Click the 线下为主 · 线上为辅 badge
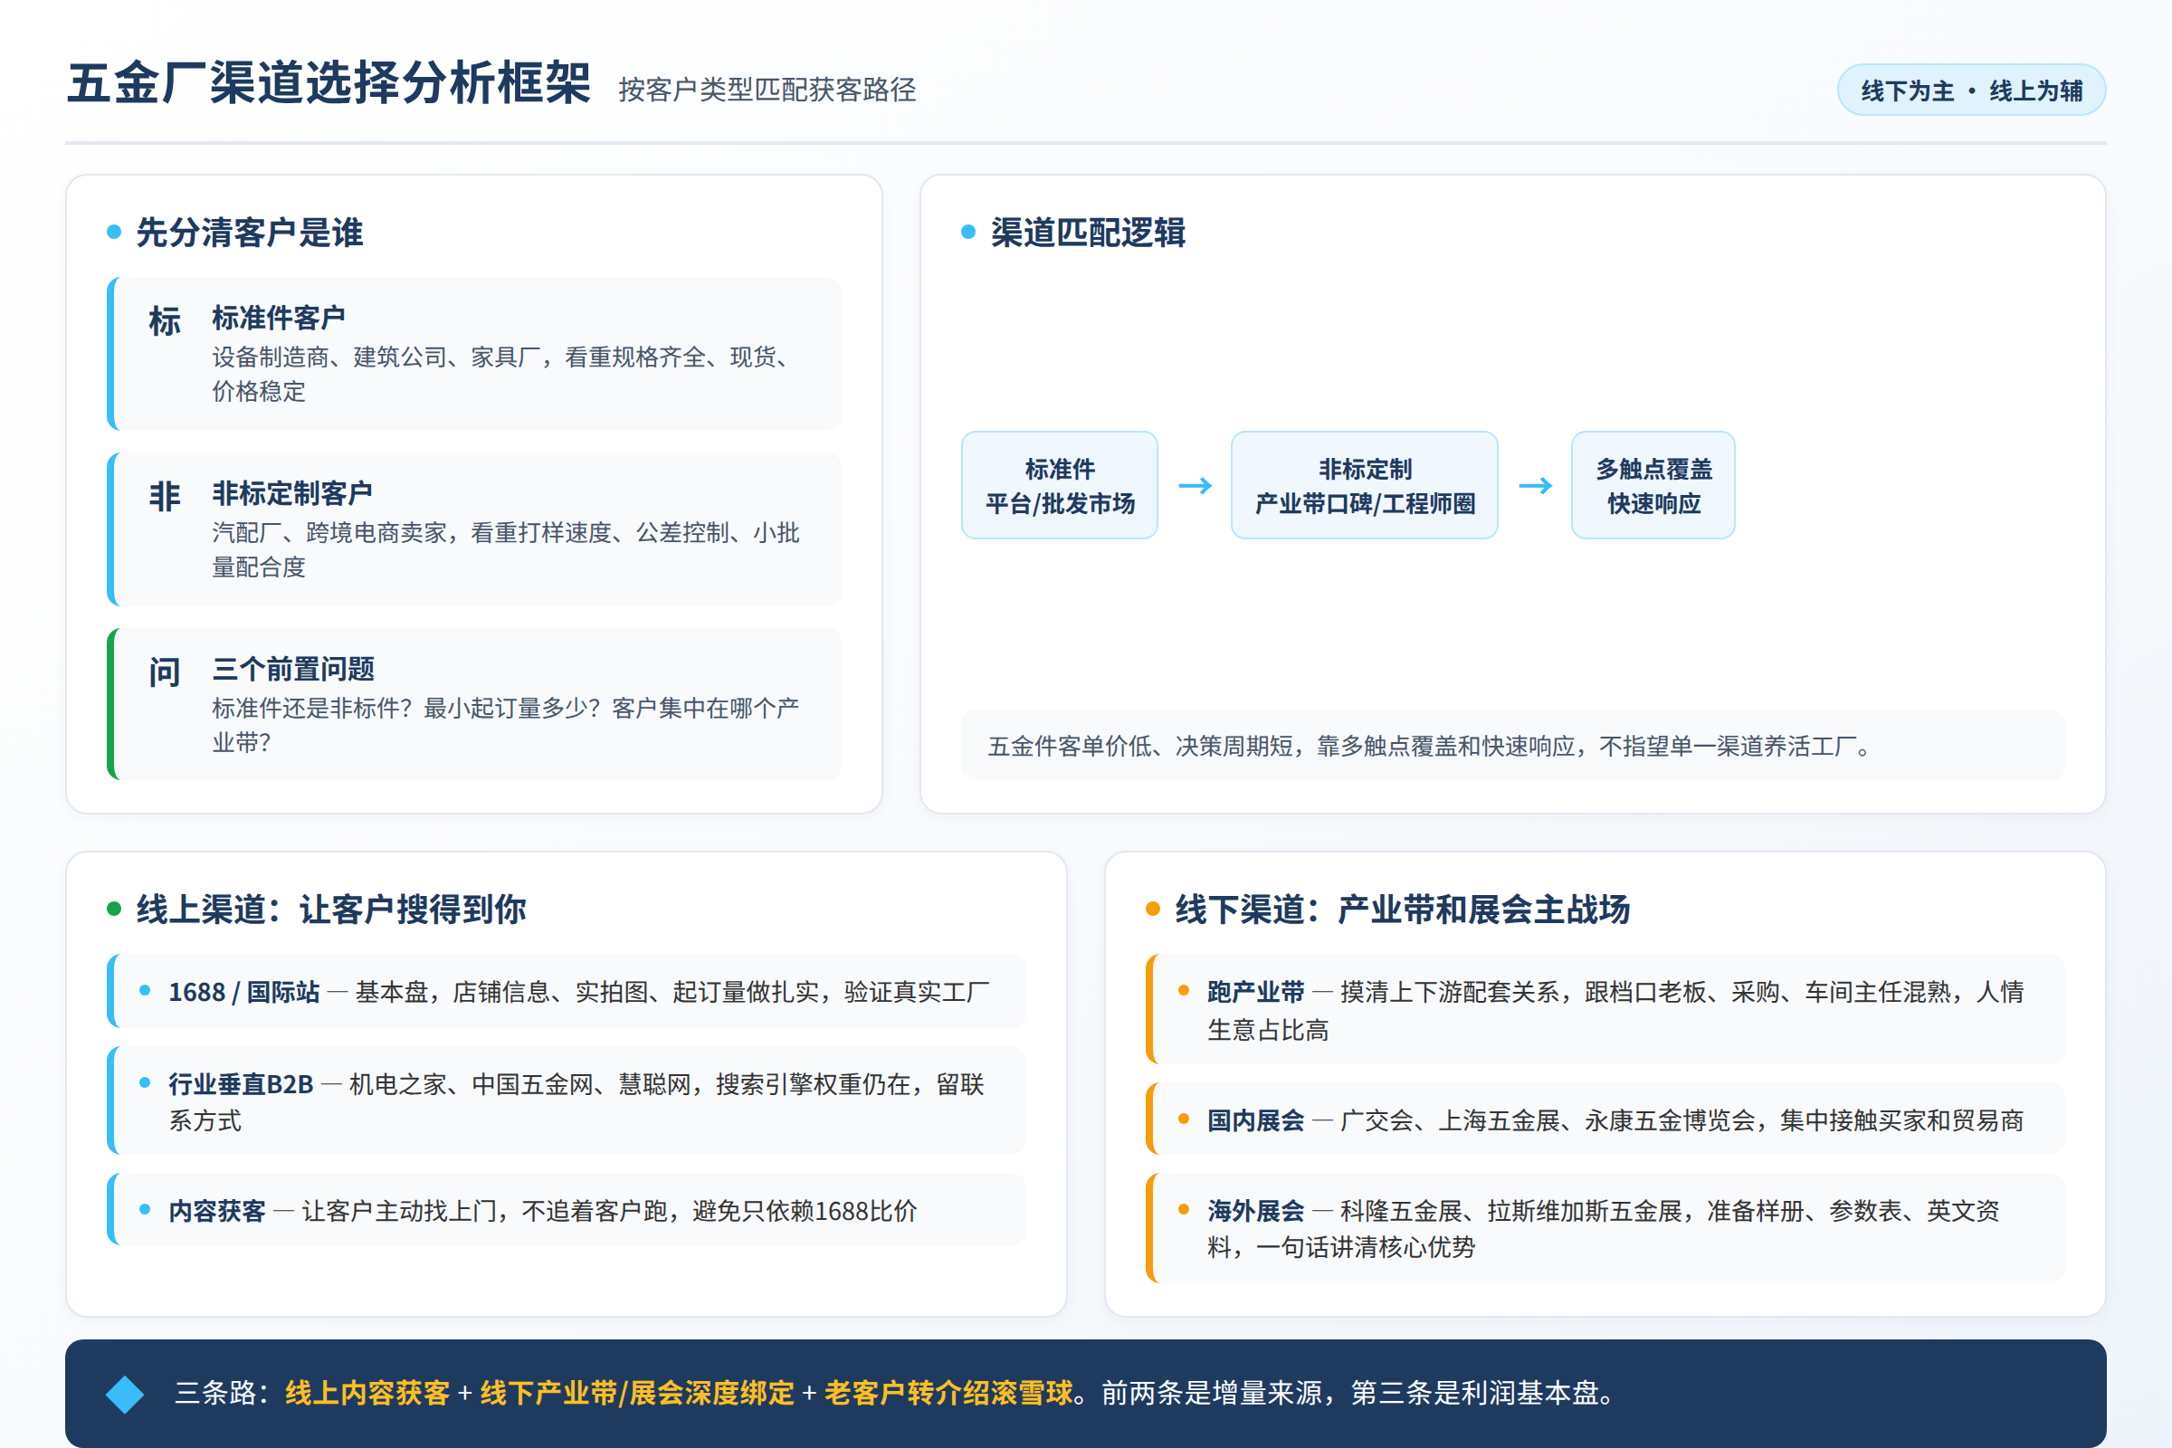 tap(1971, 90)
